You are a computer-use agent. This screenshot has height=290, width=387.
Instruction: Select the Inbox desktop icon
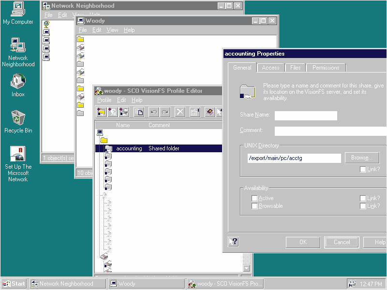[x=18, y=85]
